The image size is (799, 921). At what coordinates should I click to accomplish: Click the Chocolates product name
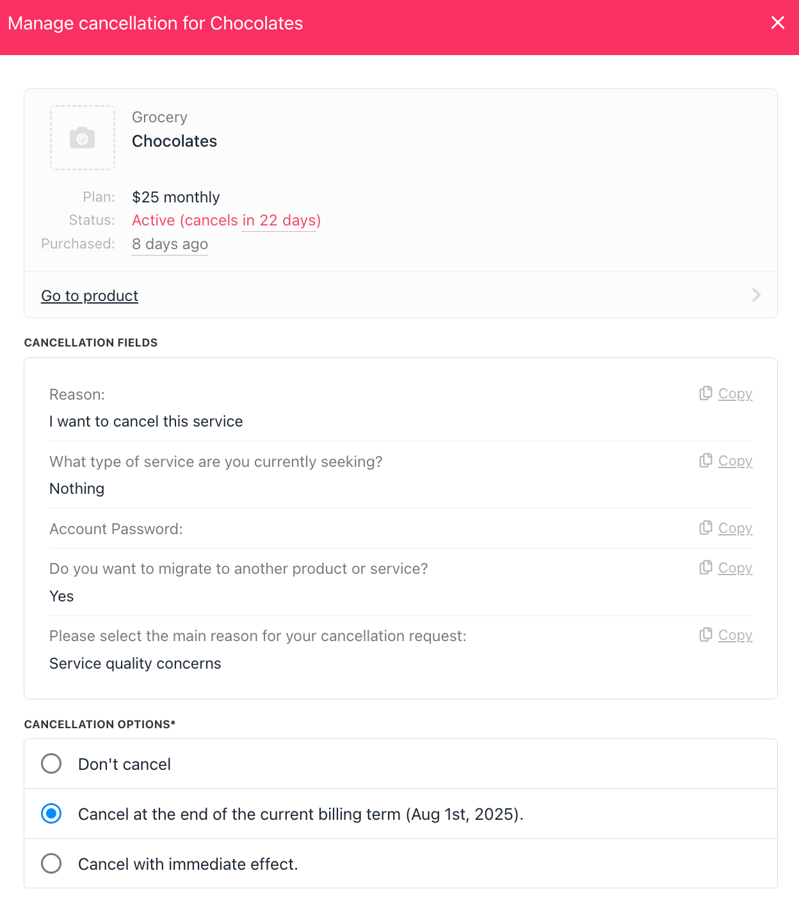pos(174,141)
